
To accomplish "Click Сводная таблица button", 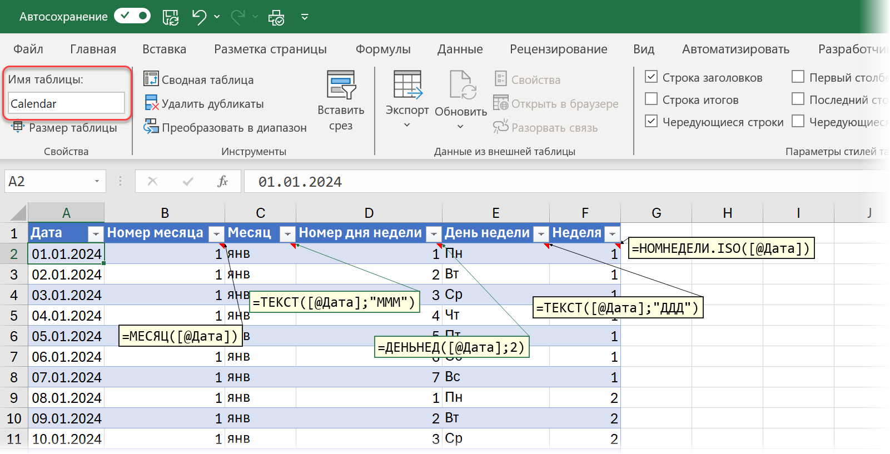I will click(x=198, y=79).
